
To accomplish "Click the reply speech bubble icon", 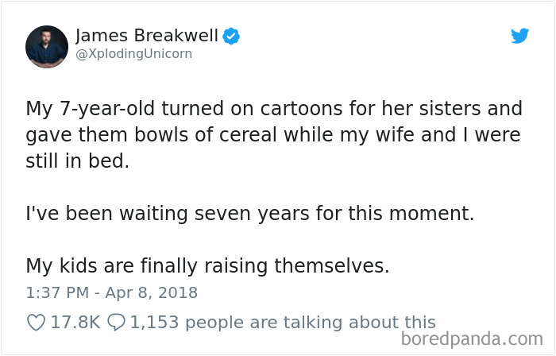I will pyautogui.click(x=117, y=323).
